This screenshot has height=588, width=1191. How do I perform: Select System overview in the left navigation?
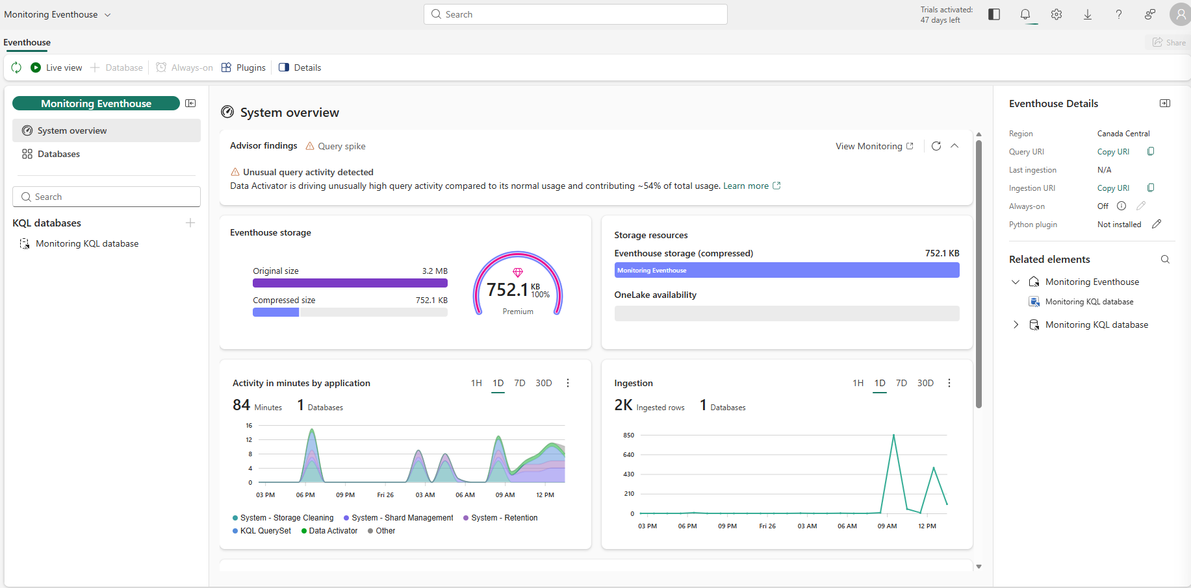click(107, 130)
